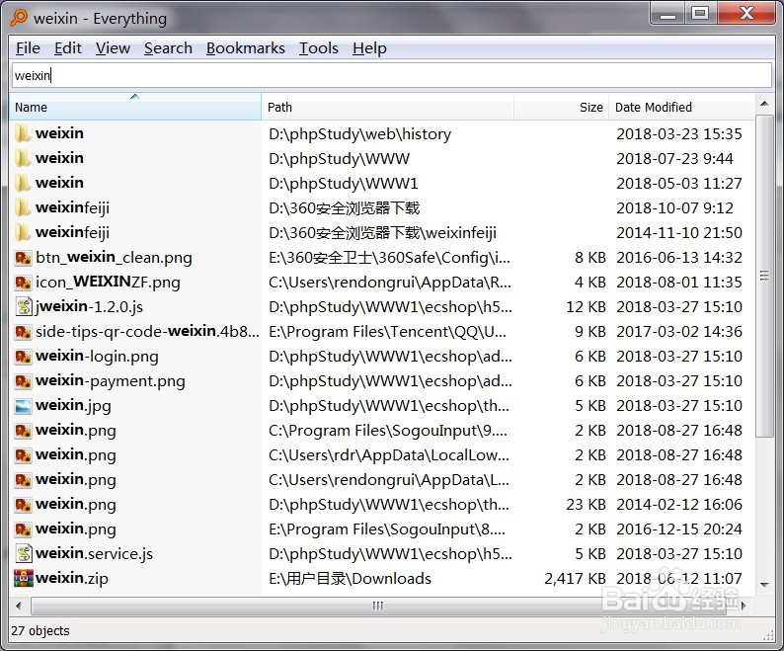
Task: Click image icon beside side-tips-qr-code-weixin file
Action: [x=23, y=331]
